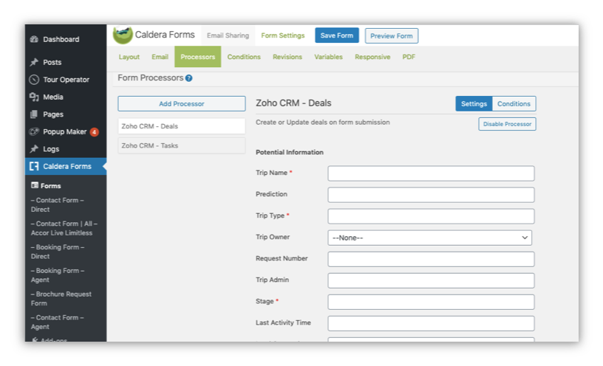Click the Email Sharing tab
Screen dimensions: 603x366
pos(228,35)
